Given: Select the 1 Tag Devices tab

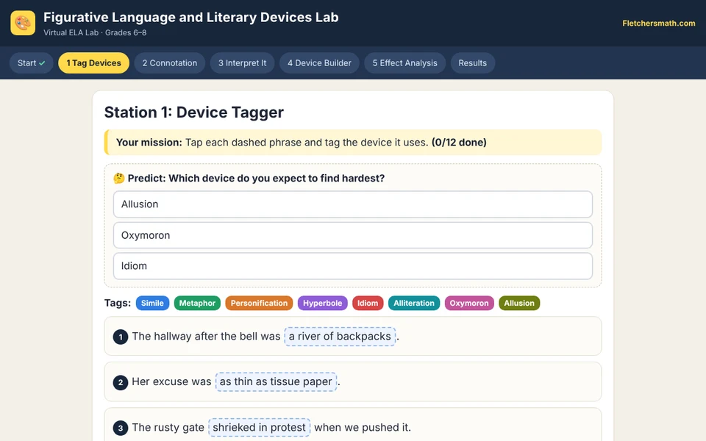Looking at the screenshot, I should coord(93,63).
